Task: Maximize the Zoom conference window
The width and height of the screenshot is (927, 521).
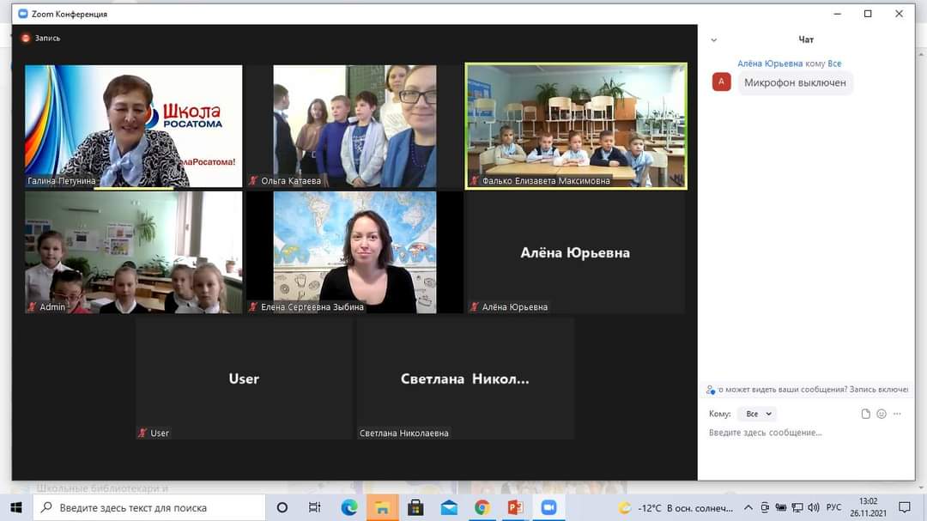Action: tap(868, 14)
